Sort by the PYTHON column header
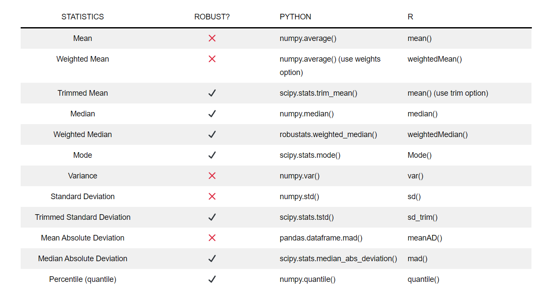Image resolution: width=559 pixels, height=303 pixels. click(x=295, y=16)
